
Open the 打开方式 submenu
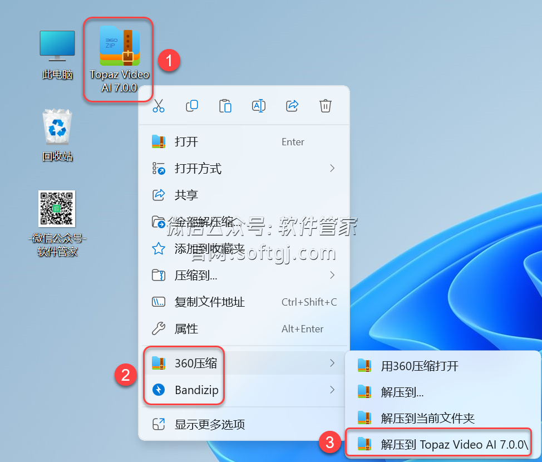pos(245,169)
